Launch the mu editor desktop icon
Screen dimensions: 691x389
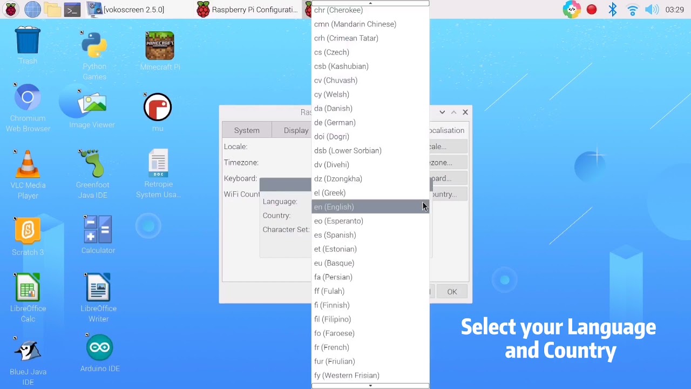(x=158, y=112)
